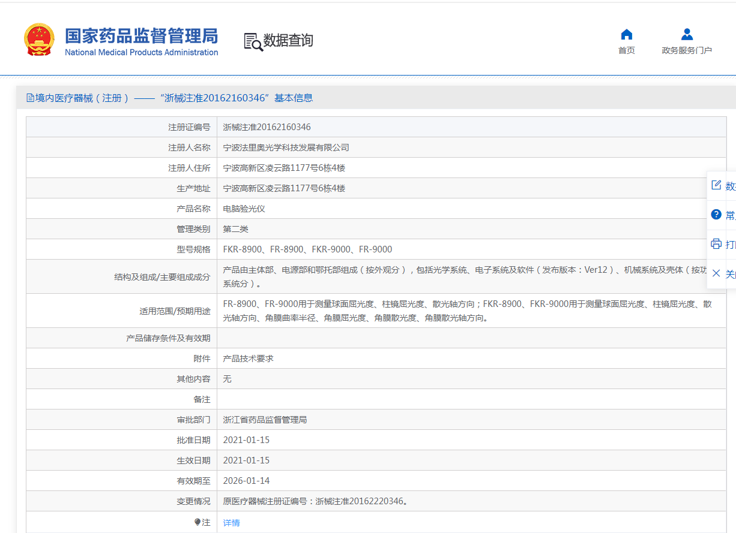
Task: Click the 生产地址 address value
Action: pos(284,188)
